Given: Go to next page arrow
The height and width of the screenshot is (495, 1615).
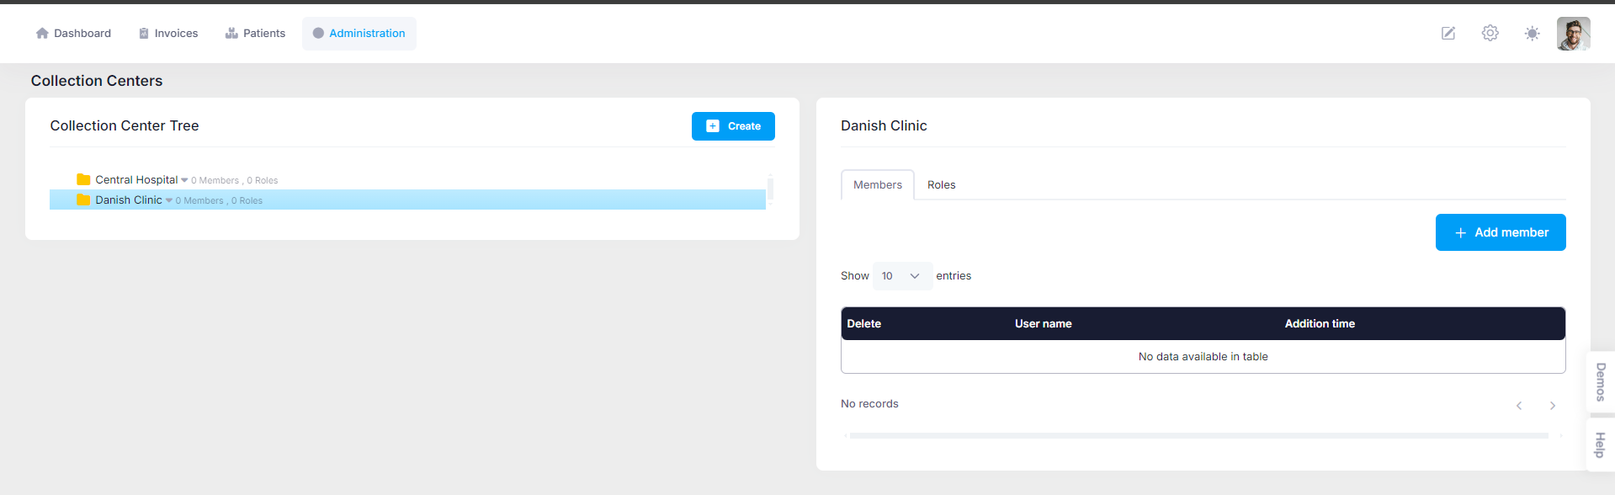Looking at the screenshot, I should coord(1552,406).
